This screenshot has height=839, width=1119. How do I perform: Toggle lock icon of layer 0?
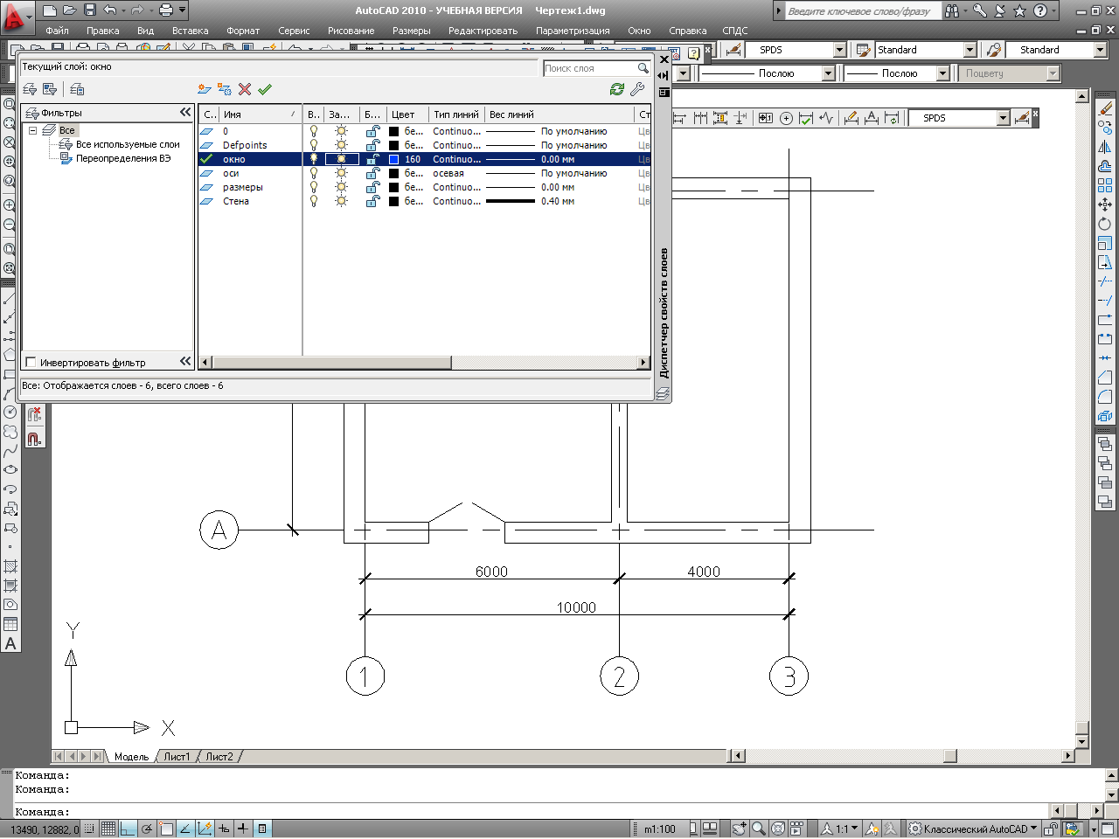[372, 131]
